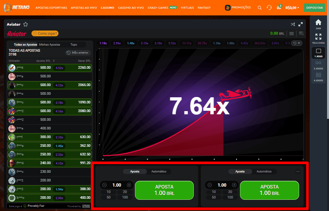Set left bet quick amount 20
Image resolution: width=329 pixels, height=211 pixels.
coord(125,192)
